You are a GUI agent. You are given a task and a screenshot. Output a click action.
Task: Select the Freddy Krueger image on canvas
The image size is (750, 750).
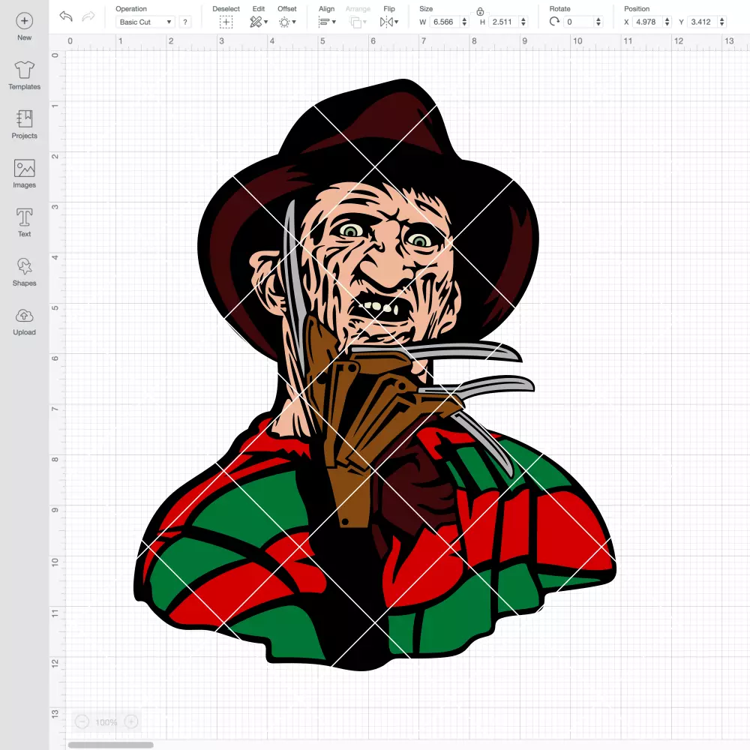tap(374, 375)
